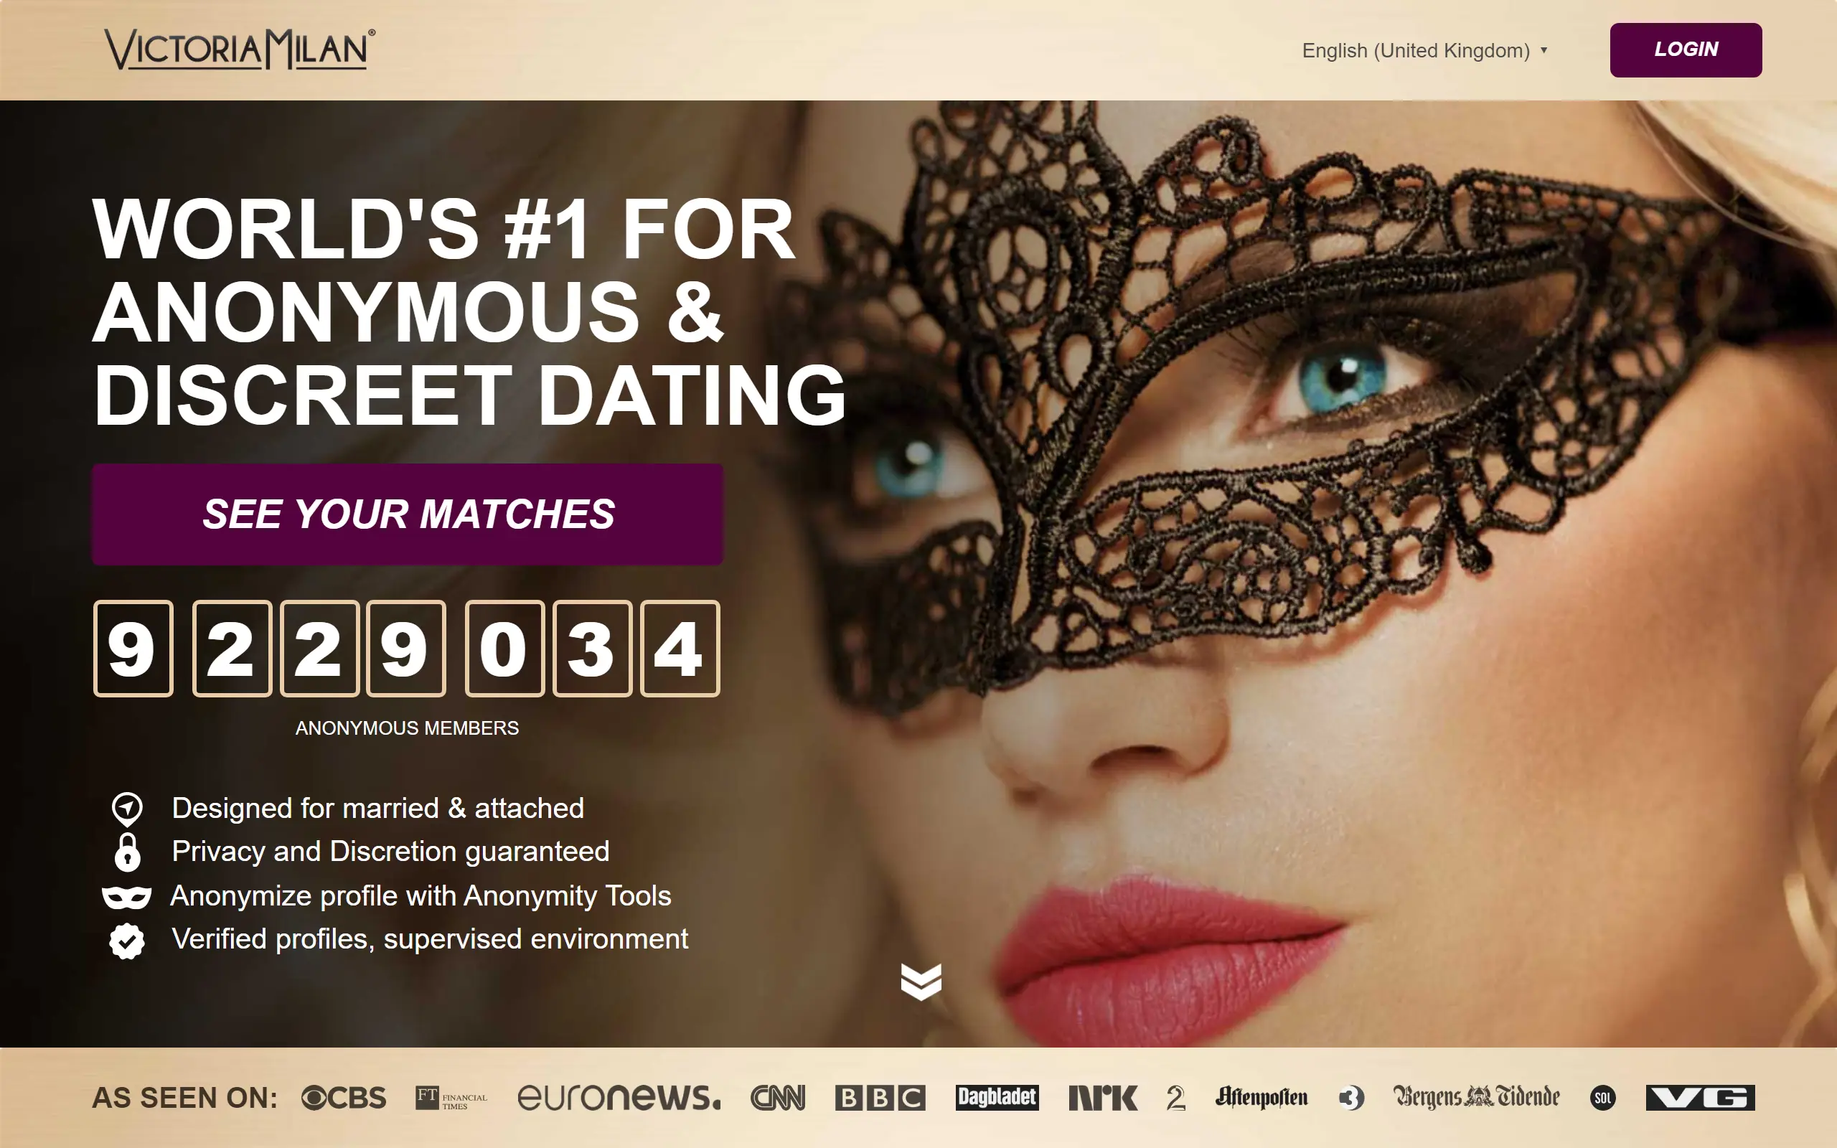Click the Victoria Milan logo
The image size is (1837, 1148).
click(240, 50)
